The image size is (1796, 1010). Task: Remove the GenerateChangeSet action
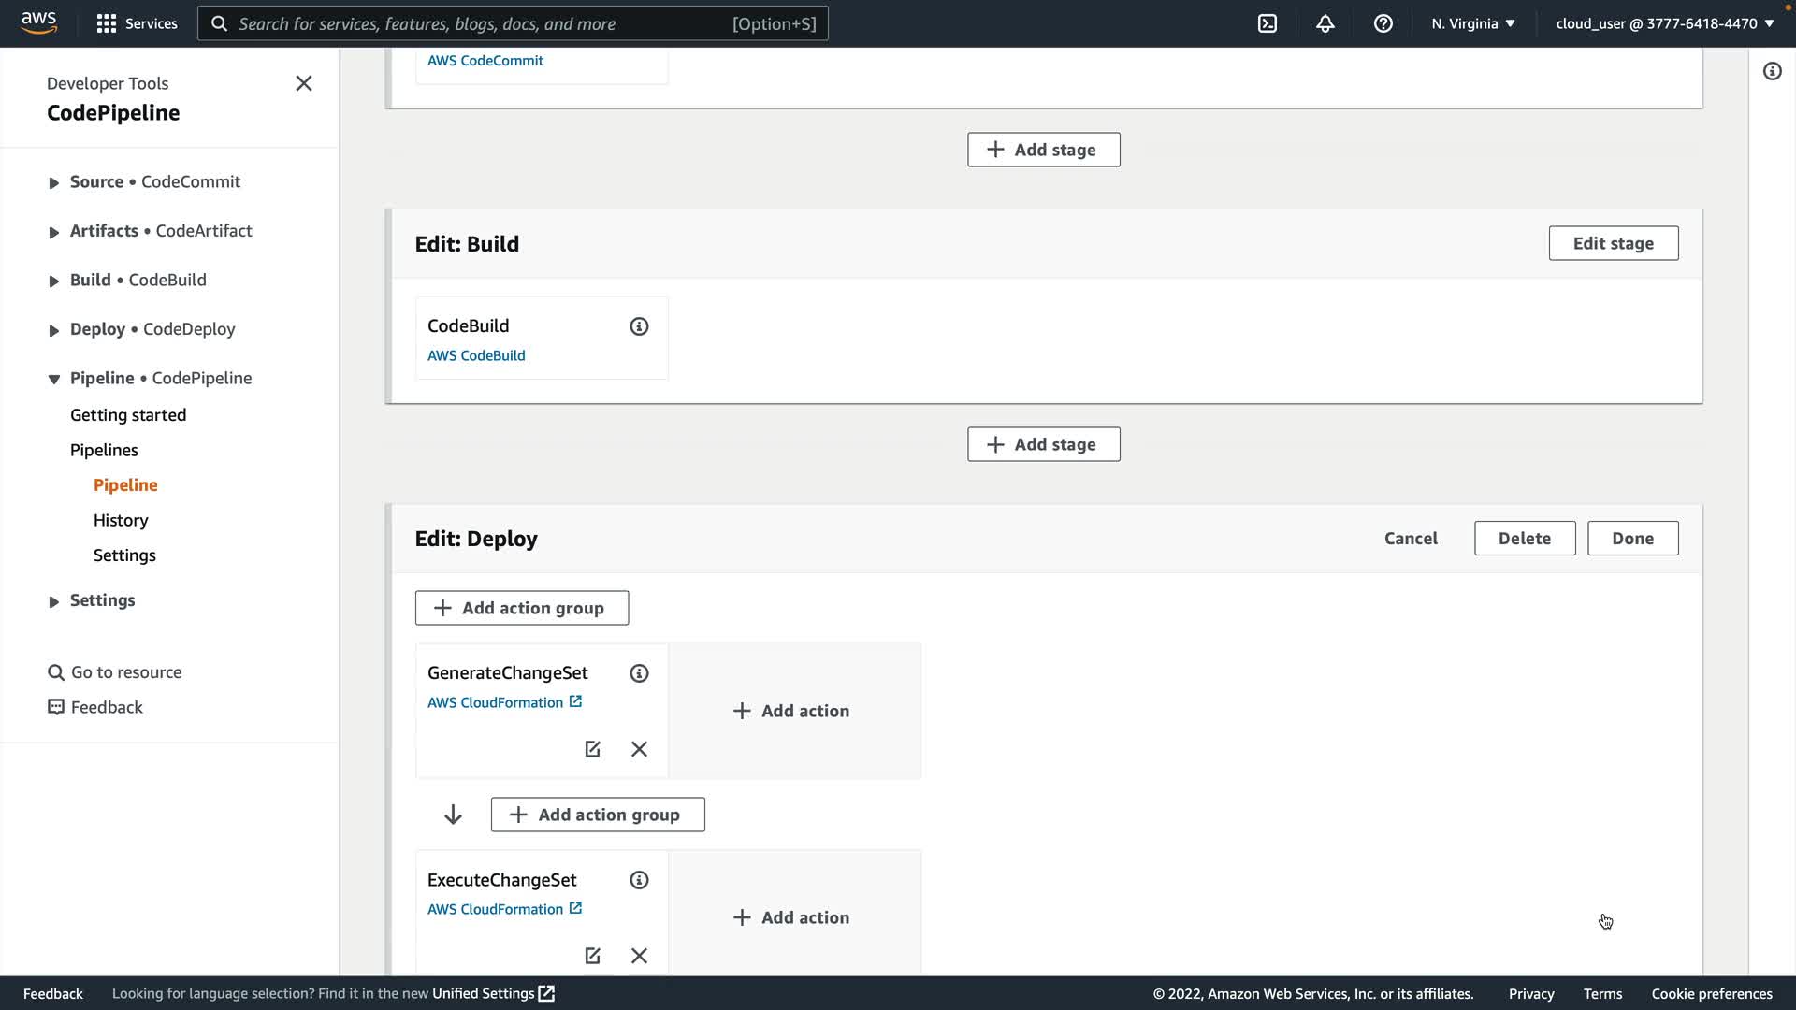[x=639, y=749]
